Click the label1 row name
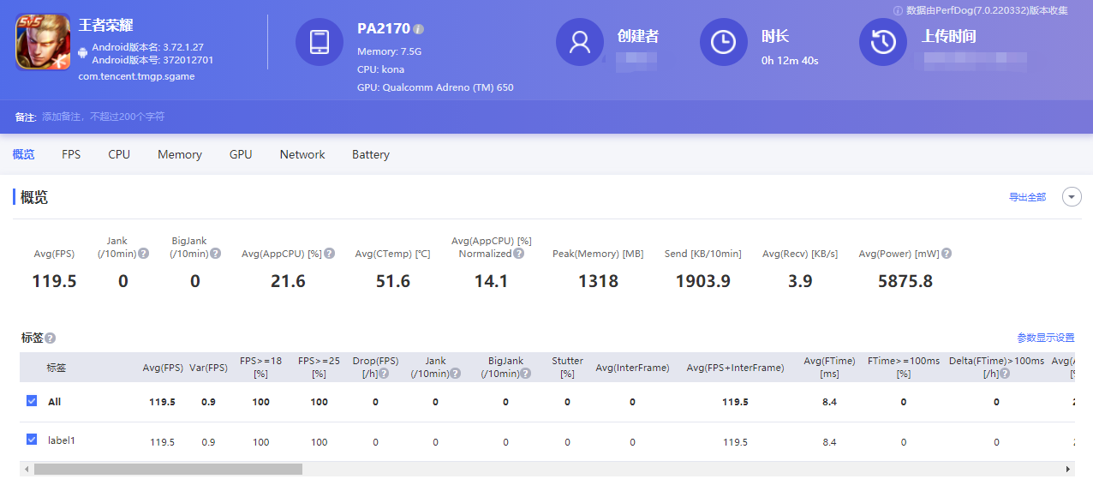This screenshot has width=1093, height=485. 62,440
